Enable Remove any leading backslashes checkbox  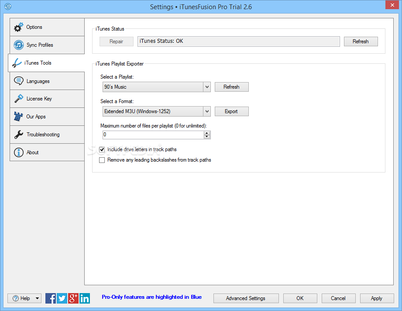pos(102,160)
